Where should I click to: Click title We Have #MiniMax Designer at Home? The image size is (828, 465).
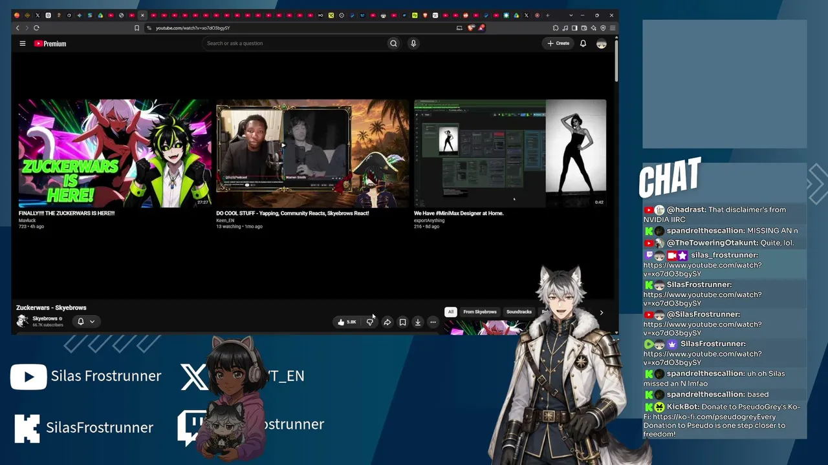459,213
